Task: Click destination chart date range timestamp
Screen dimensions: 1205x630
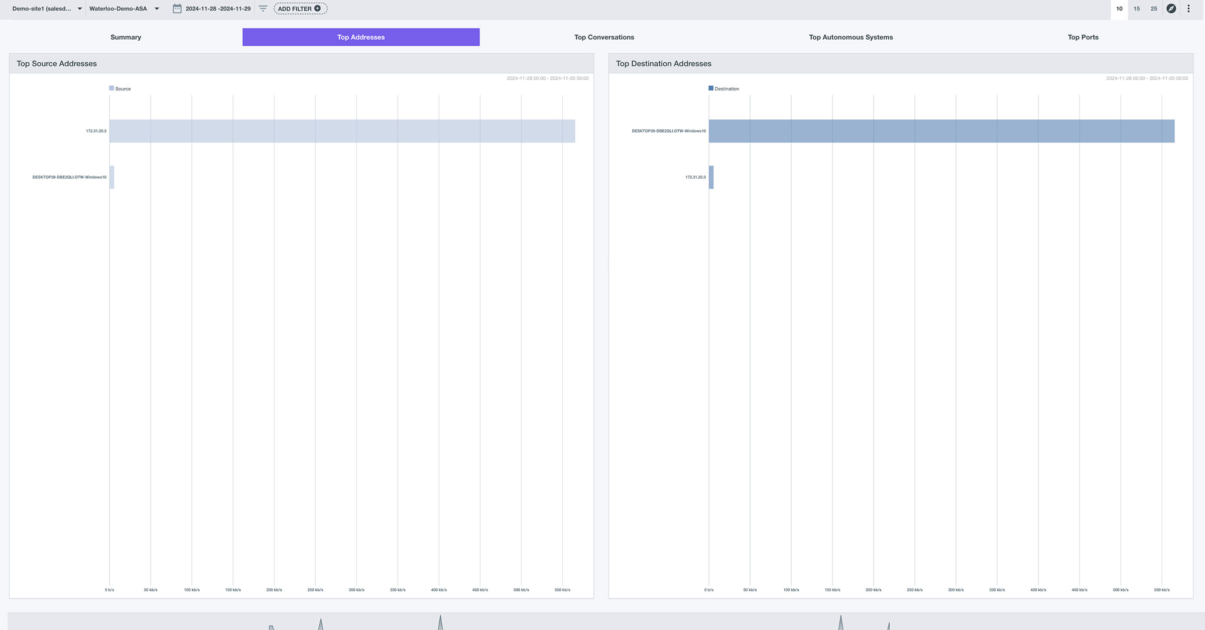Action: 1147,78
